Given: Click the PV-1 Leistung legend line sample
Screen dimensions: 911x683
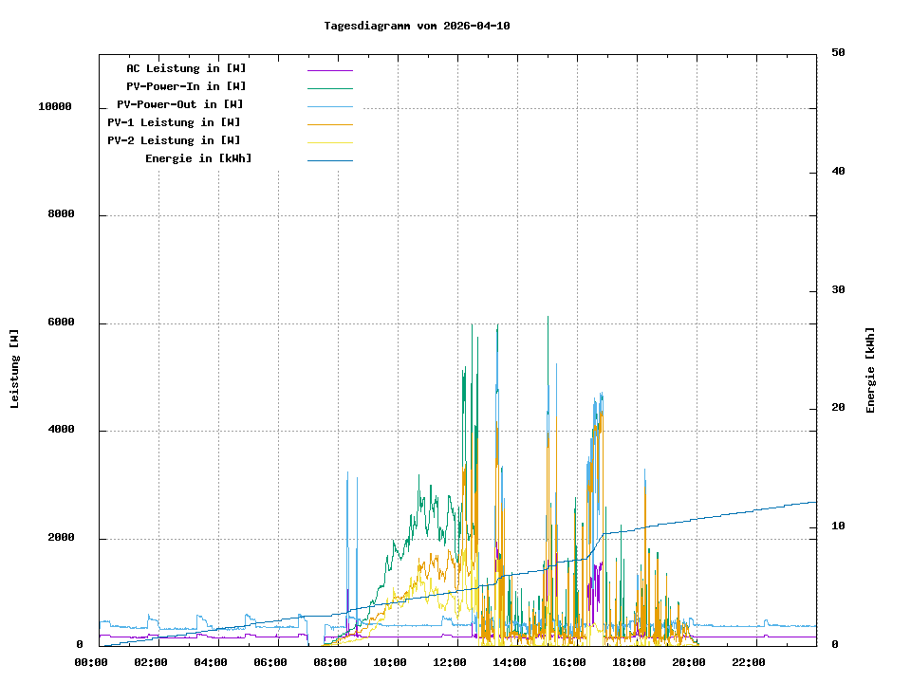Looking at the screenshot, I should [329, 123].
